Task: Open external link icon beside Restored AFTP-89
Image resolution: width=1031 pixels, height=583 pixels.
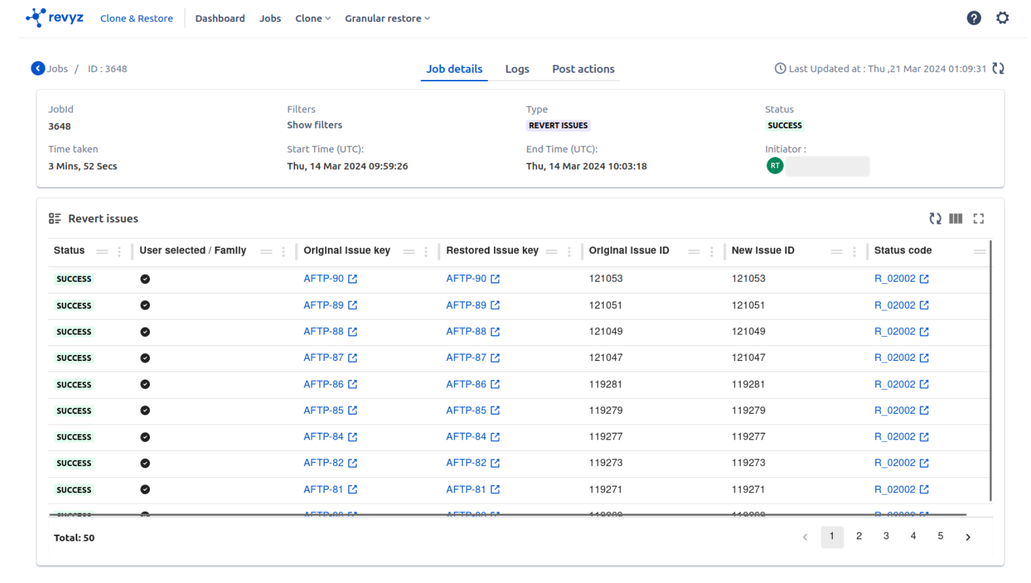Action: pos(495,306)
